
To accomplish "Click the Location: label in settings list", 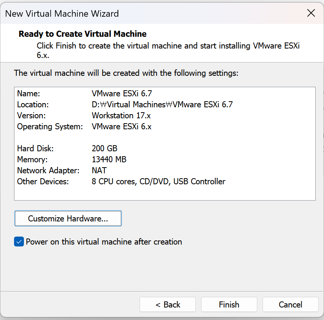I will click(x=33, y=105).
